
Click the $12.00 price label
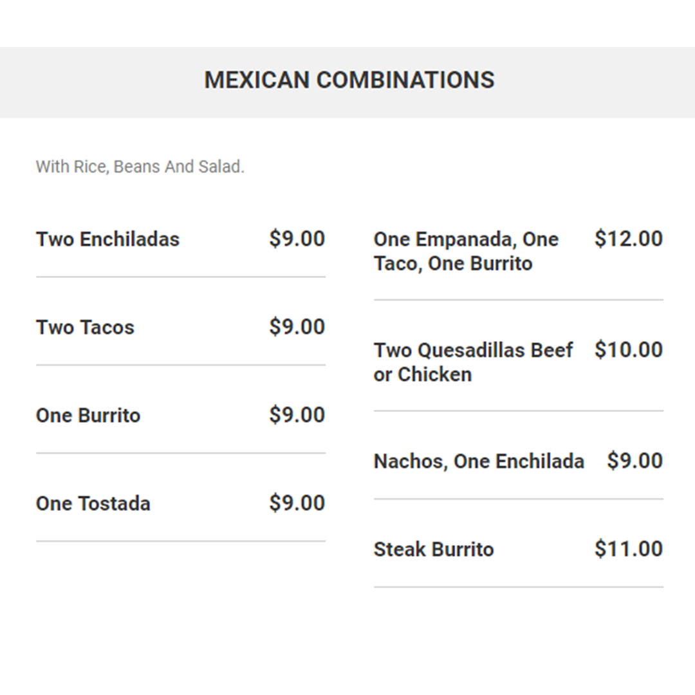tap(629, 239)
